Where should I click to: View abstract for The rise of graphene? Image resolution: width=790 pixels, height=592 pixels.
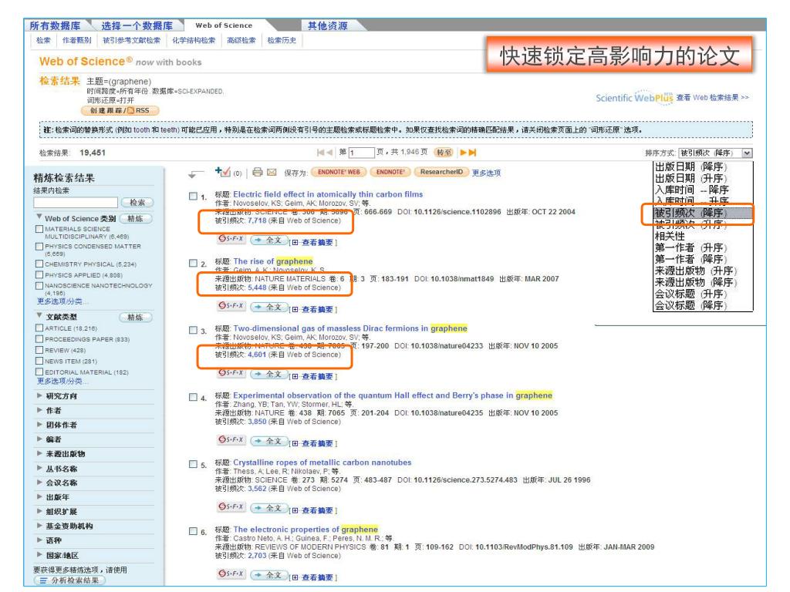click(x=317, y=309)
